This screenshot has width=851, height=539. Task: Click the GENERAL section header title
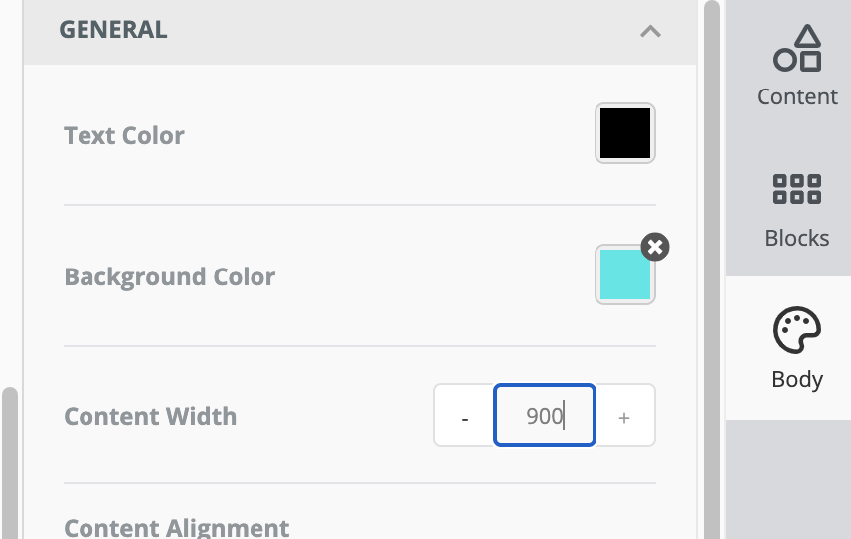pyautogui.click(x=113, y=30)
